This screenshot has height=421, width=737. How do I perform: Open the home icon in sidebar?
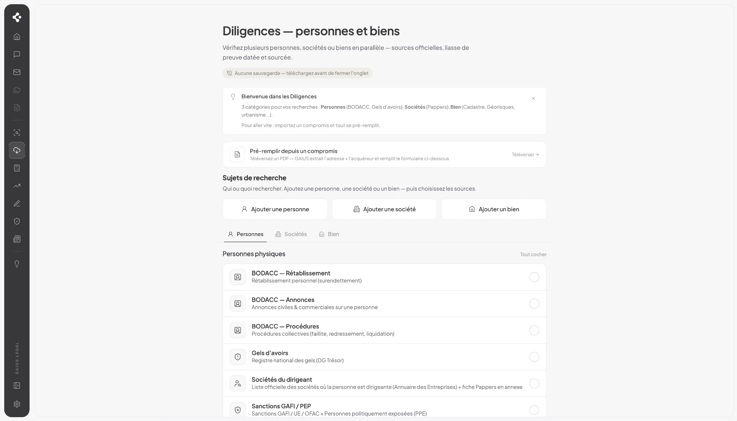pos(17,37)
